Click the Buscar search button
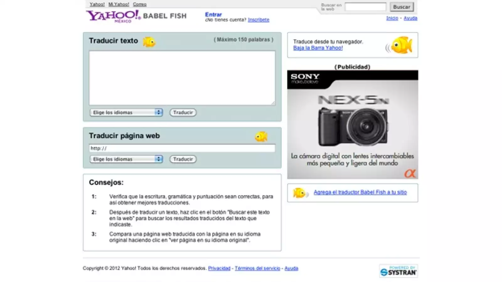This screenshot has width=502, height=282. [402, 7]
